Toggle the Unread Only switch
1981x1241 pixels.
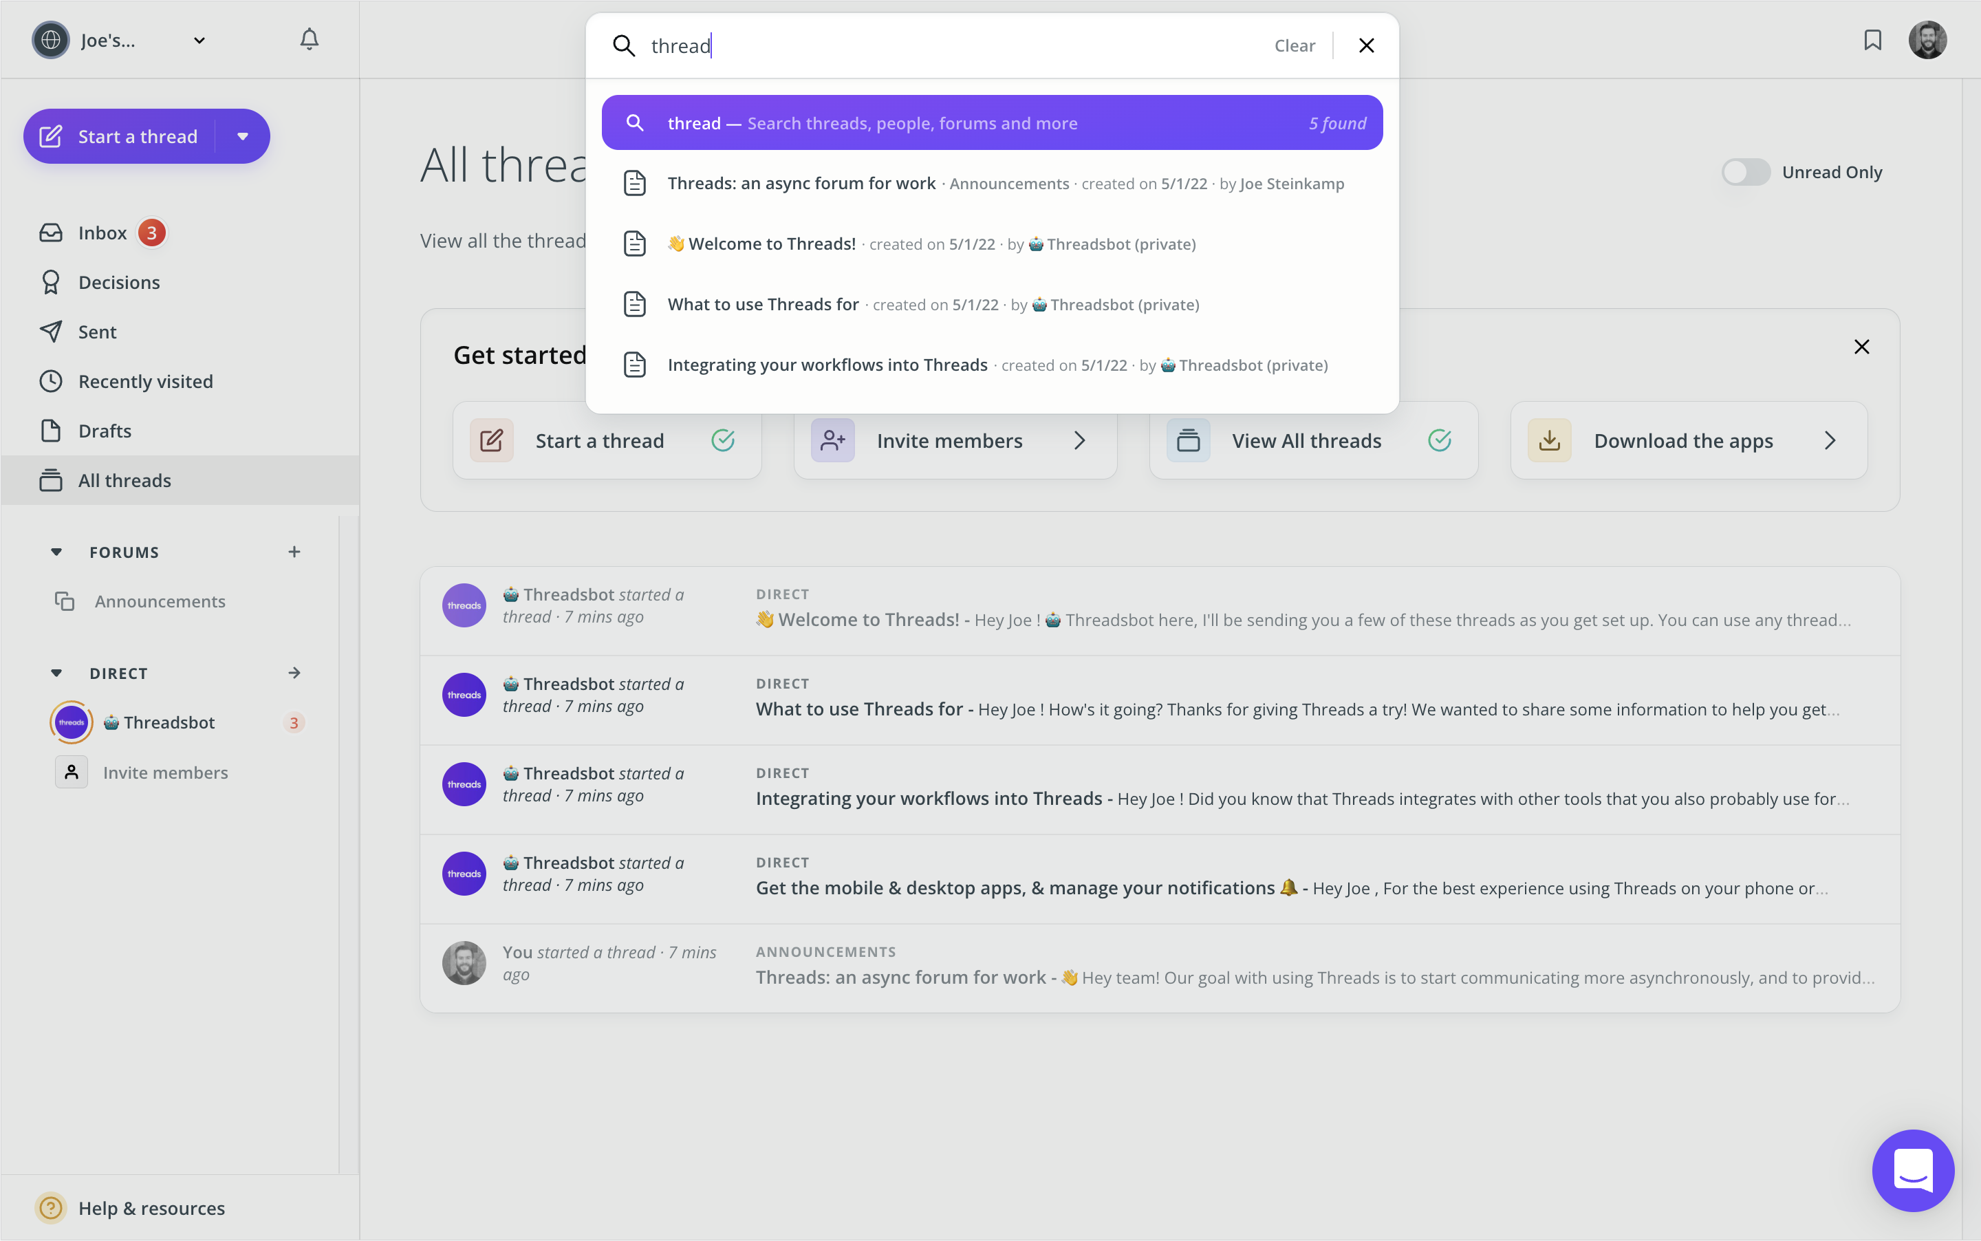(x=1744, y=173)
